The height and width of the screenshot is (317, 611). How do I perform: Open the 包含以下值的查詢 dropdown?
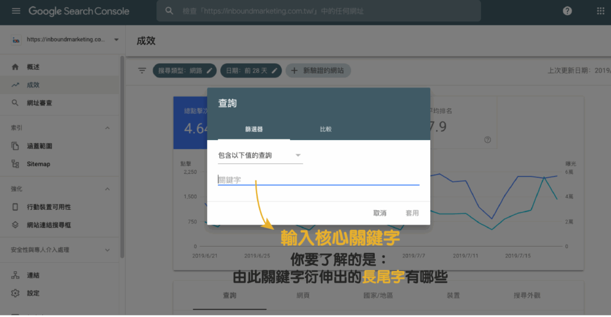click(x=260, y=155)
